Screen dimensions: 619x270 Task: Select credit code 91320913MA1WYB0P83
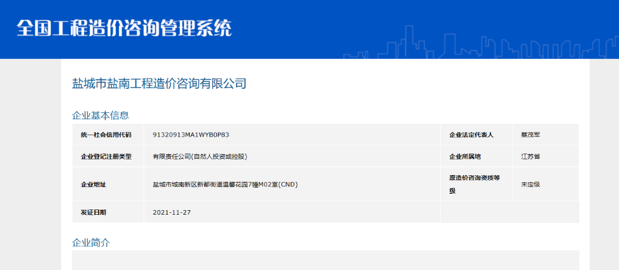pyautogui.click(x=191, y=135)
